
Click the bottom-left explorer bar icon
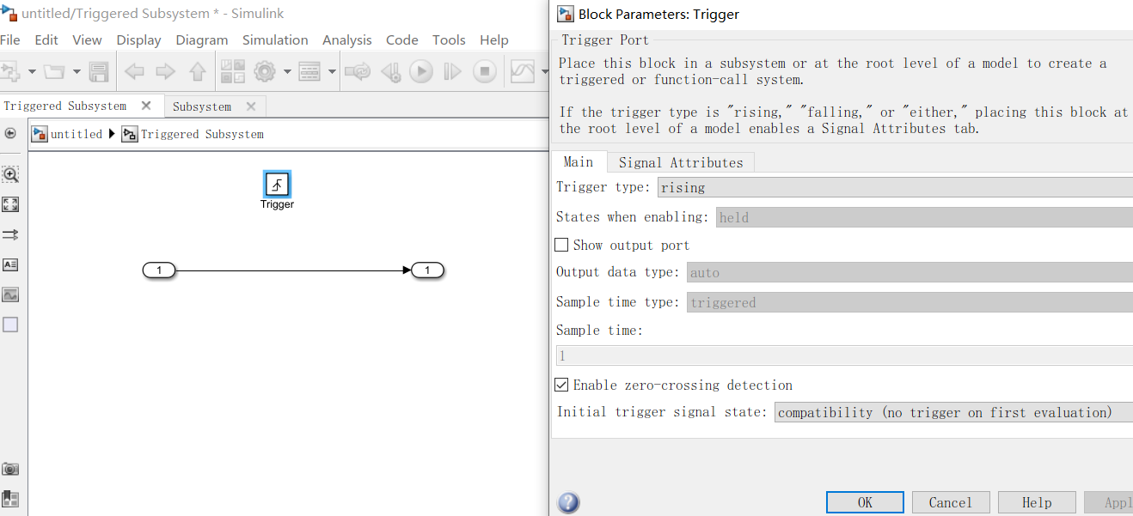(10, 498)
